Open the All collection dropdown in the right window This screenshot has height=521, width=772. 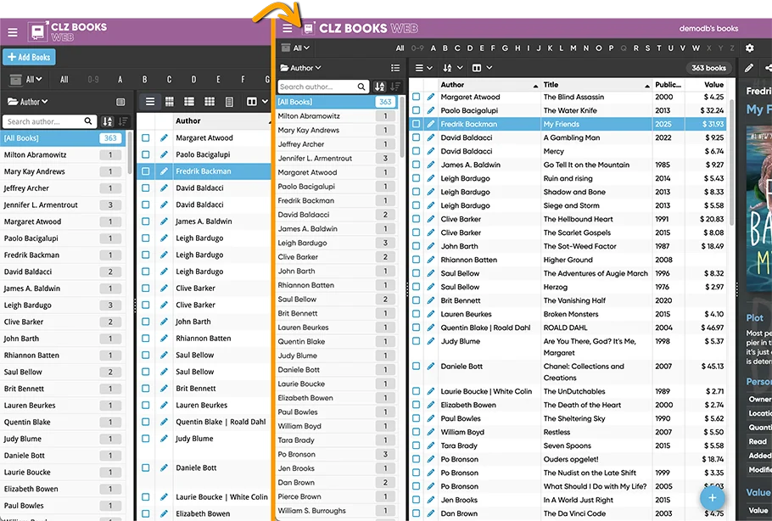pyautogui.click(x=295, y=48)
